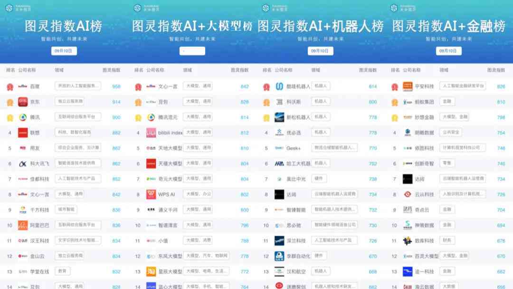
Task: Click the orange 平安科技 logo
Action: [x=408, y=87]
